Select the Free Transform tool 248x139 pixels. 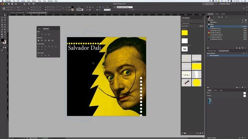pyautogui.click(x=5, y=29)
